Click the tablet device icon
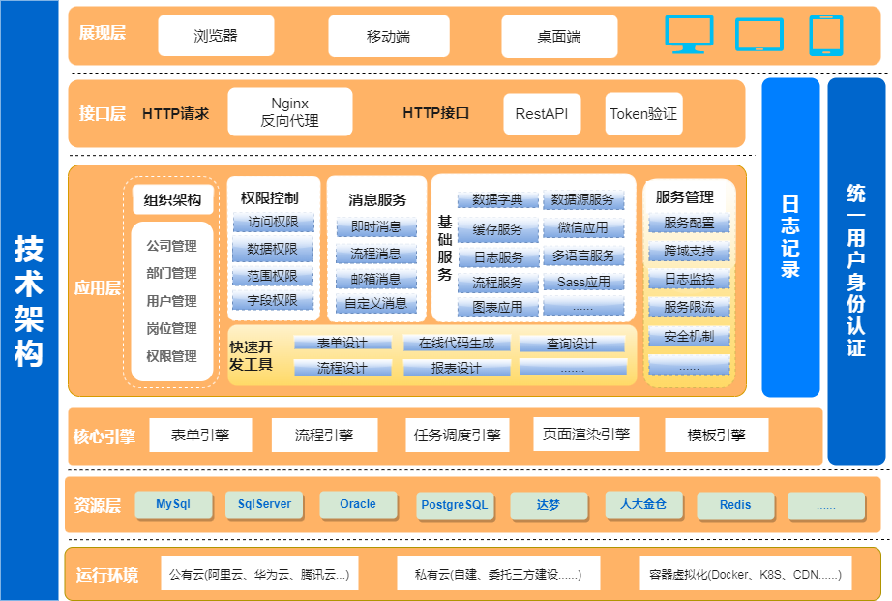This screenshot has height=601, width=892. tap(825, 35)
